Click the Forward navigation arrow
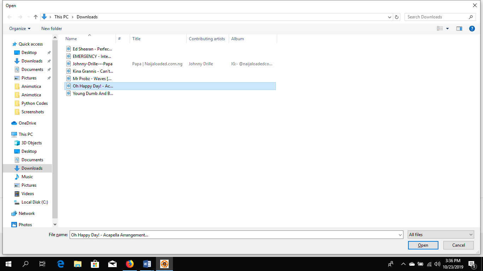The image size is (483, 271). [20, 17]
